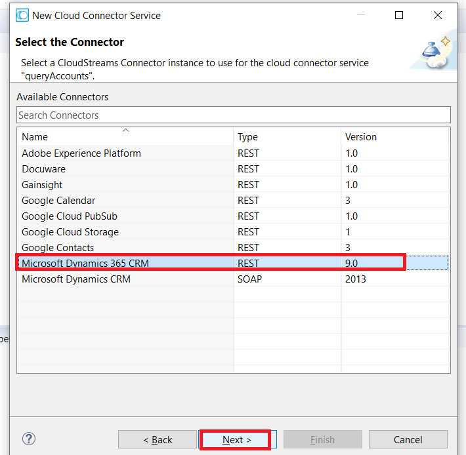
Task: Click the Cloud Connector Service title icon
Action: tap(22, 16)
